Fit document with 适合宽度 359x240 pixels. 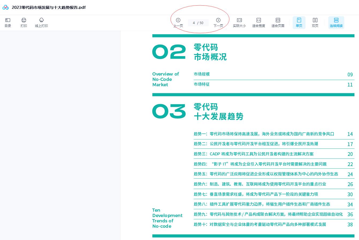click(258, 22)
